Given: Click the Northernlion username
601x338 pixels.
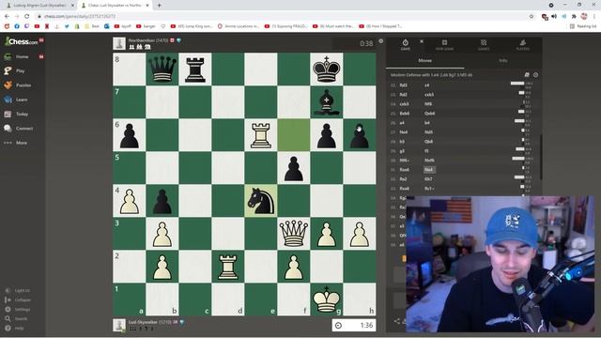Looking at the screenshot, I should [142, 40].
